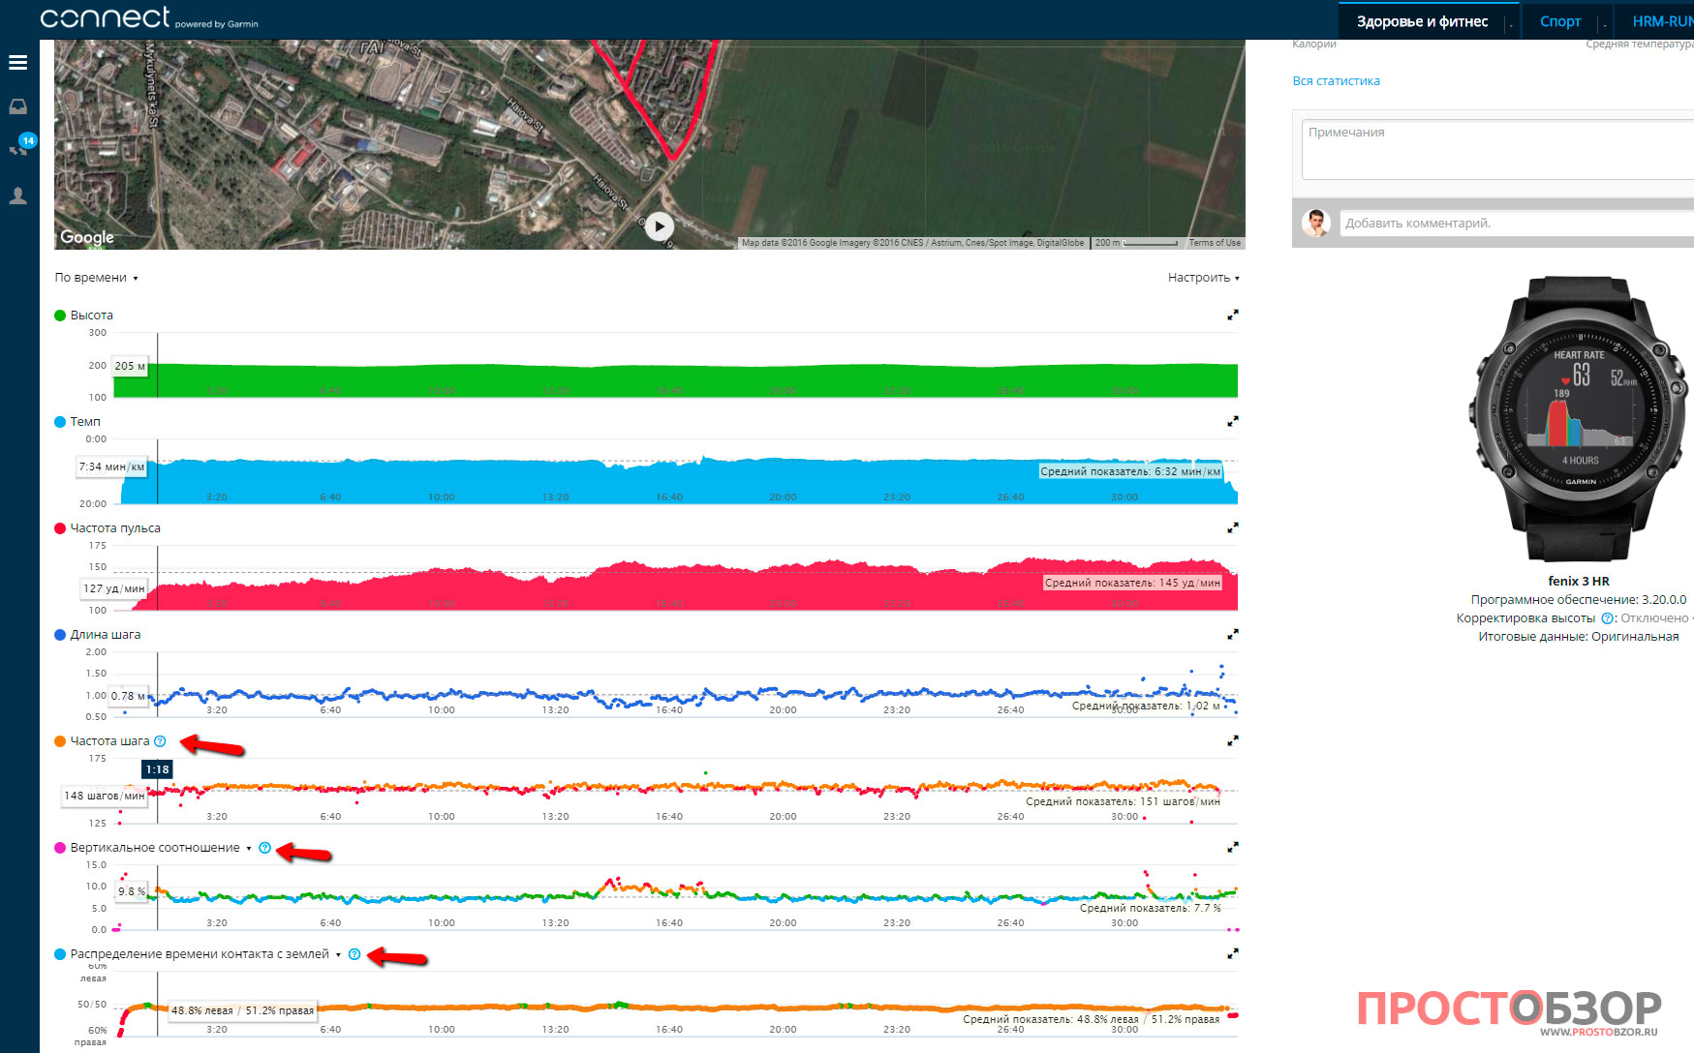Open the По времени dropdown
Image resolution: width=1694 pixels, height=1053 pixels.
[x=96, y=278]
